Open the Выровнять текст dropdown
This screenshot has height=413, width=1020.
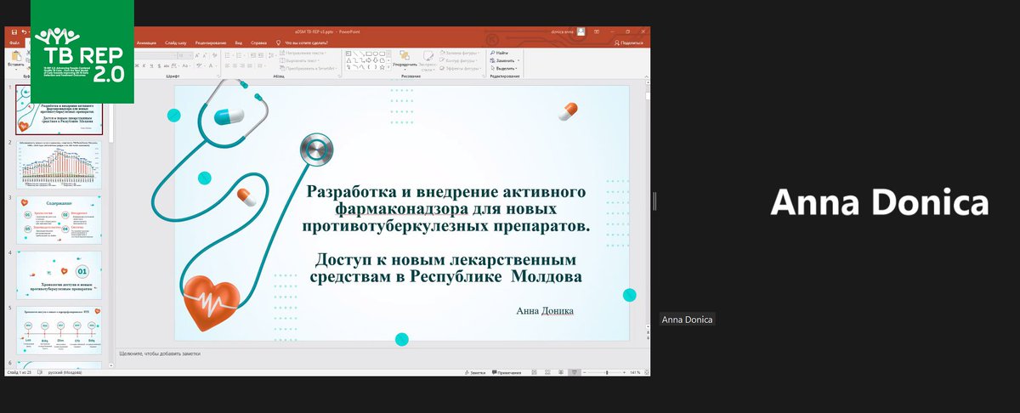[x=300, y=60]
